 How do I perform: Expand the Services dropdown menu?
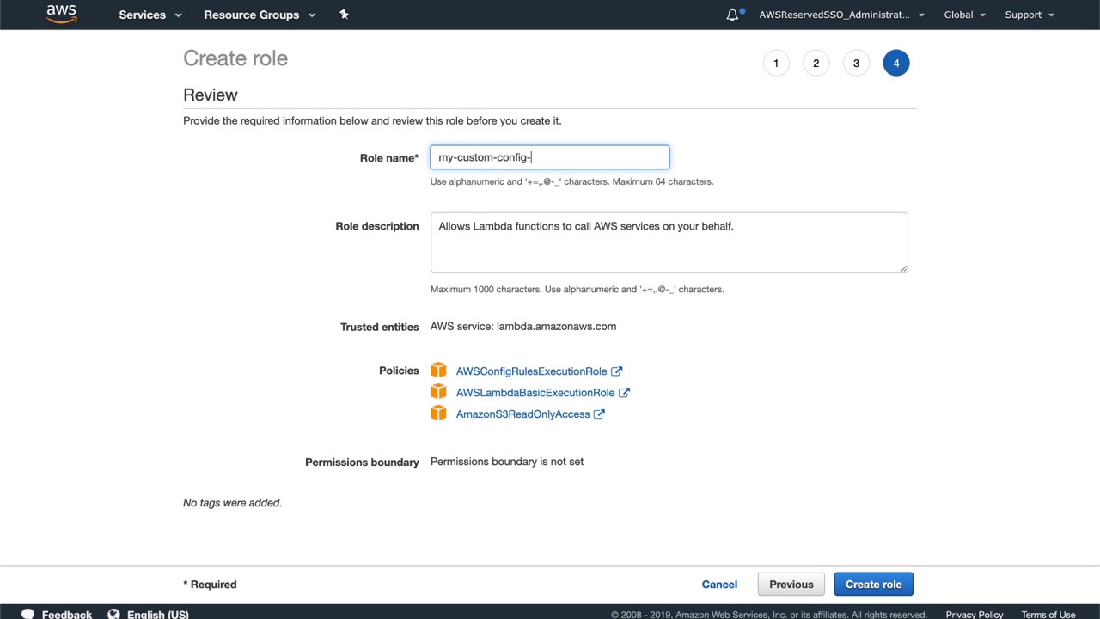pyautogui.click(x=150, y=15)
